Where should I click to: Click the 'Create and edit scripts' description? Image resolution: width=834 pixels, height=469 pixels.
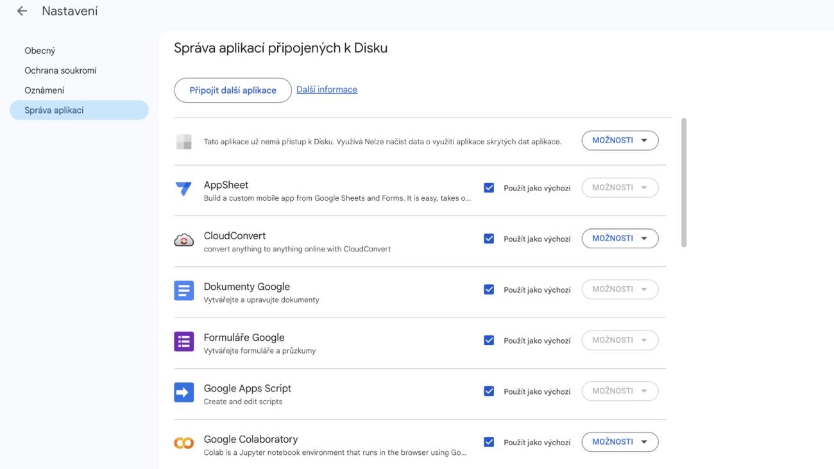pyautogui.click(x=243, y=402)
